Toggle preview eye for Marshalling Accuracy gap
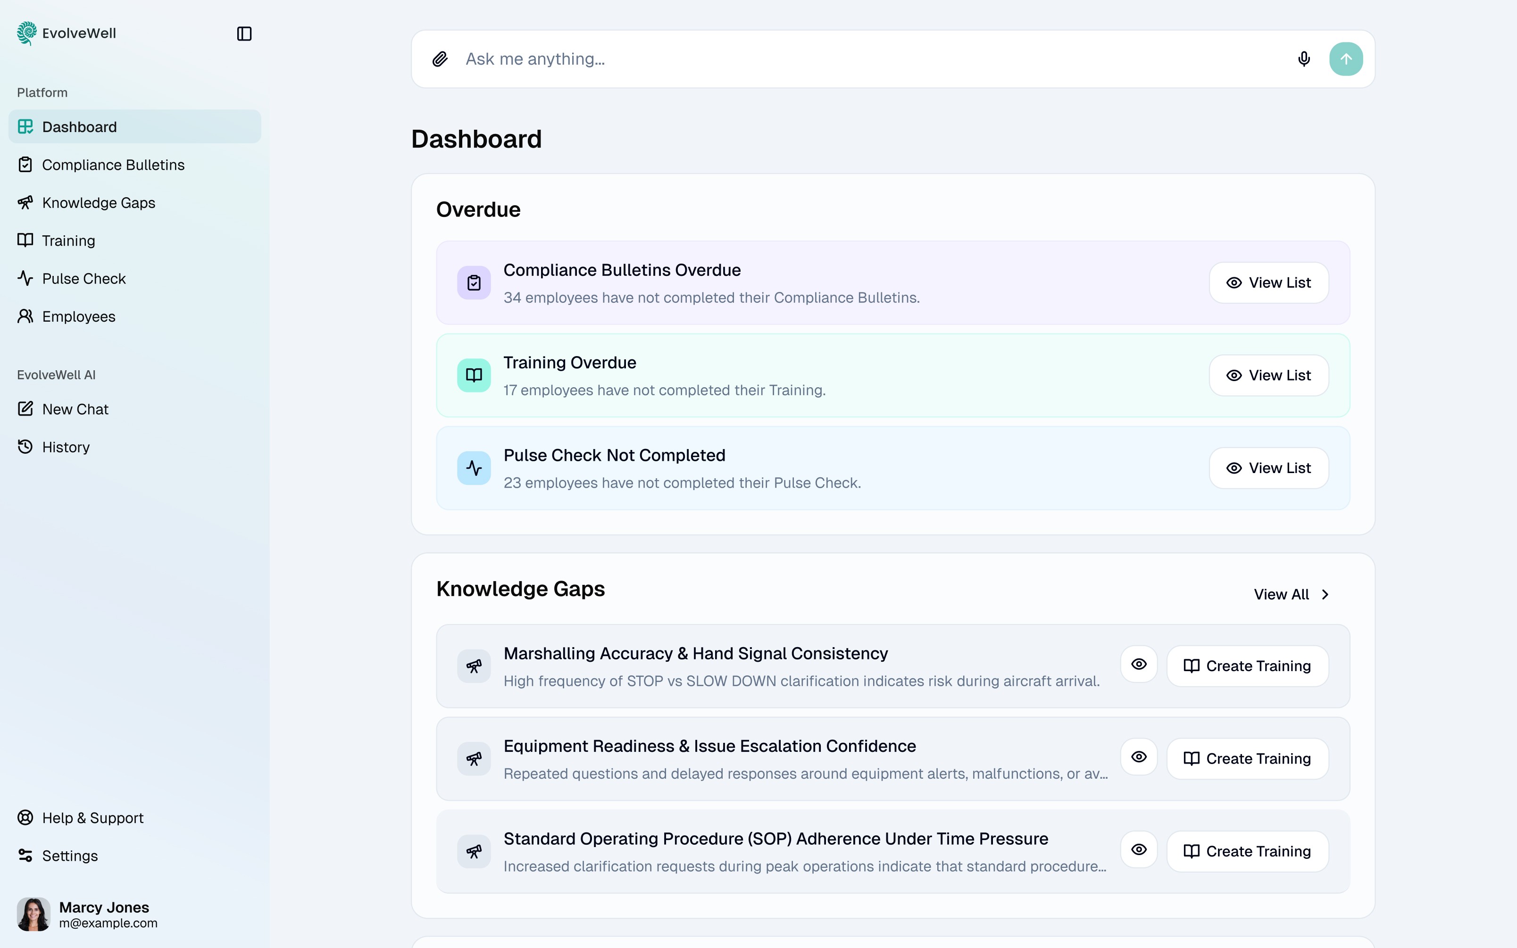 (x=1139, y=665)
